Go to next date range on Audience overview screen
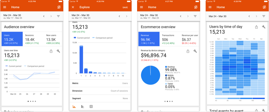The height and width of the screenshot is (112, 269). click(51, 16)
